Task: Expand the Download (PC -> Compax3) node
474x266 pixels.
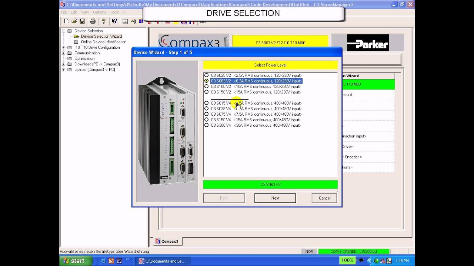Action: (x=63, y=64)
